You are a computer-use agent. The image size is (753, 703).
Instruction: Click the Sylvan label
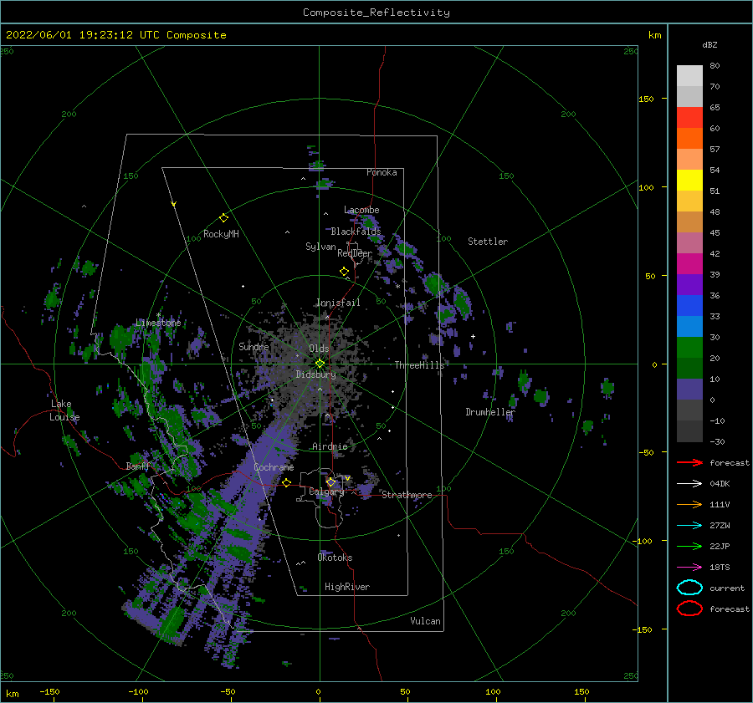(320, 247)
